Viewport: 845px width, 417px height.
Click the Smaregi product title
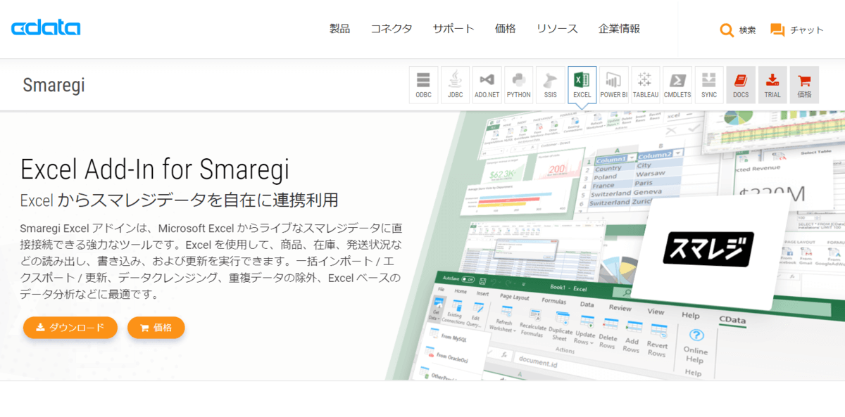click(54, 86)
